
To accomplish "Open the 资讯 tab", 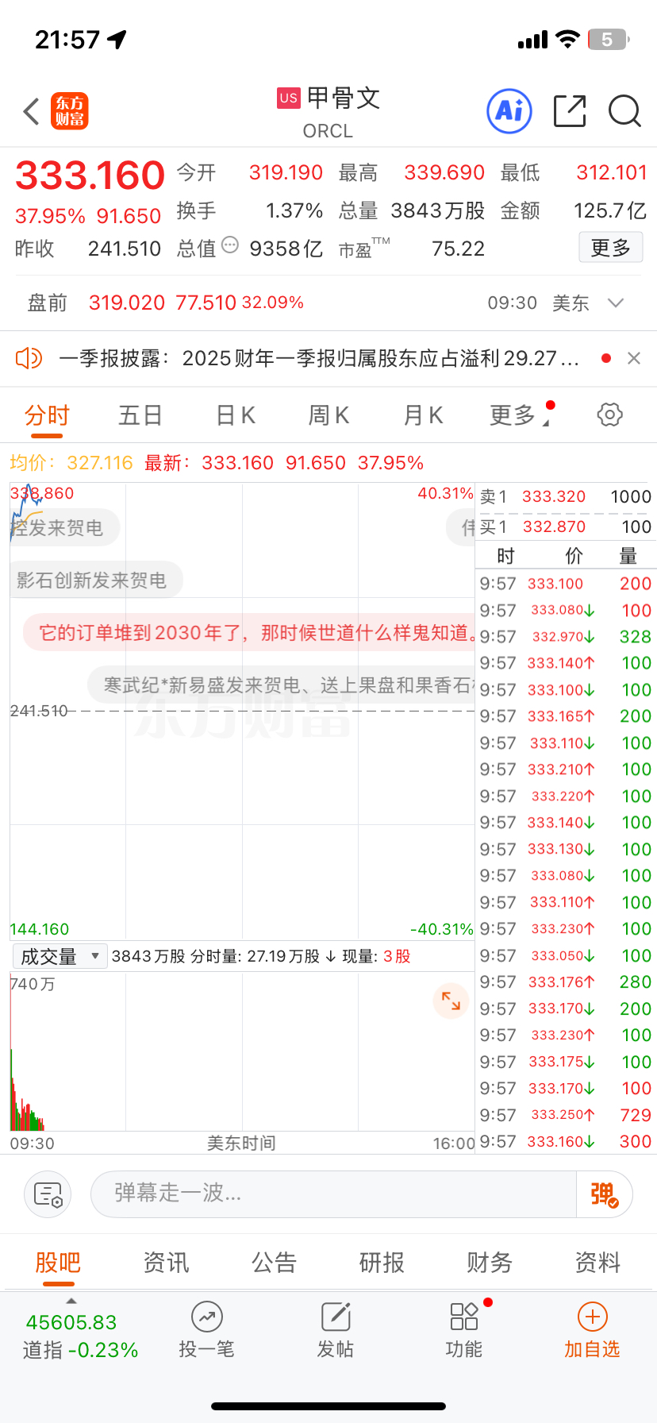I will (166, 1262).
